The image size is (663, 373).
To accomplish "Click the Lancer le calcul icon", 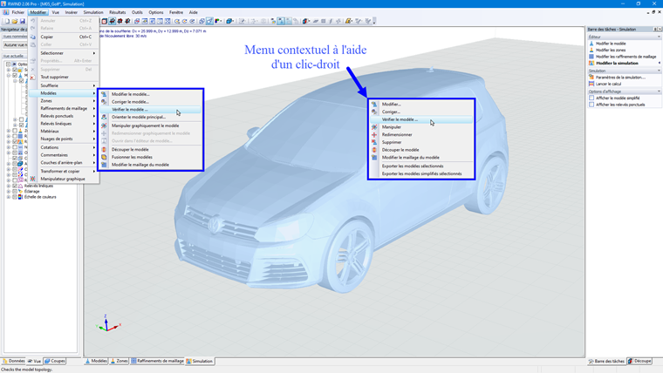I will pyautogui.click(x=591, y=84).
